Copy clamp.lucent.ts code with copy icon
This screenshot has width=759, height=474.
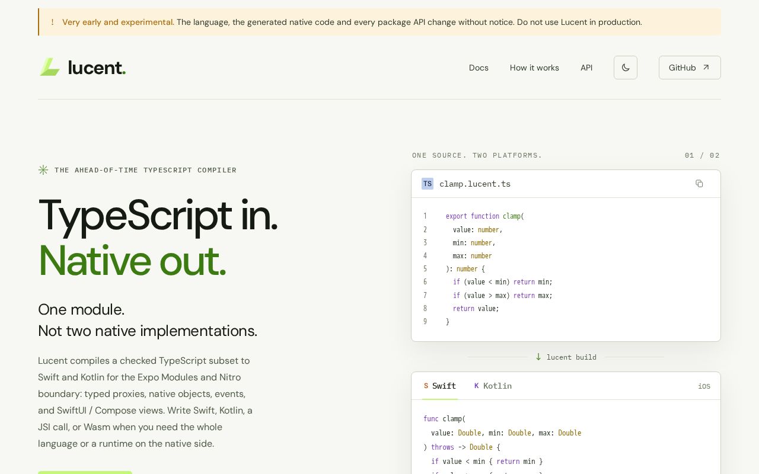pos(699,184)
